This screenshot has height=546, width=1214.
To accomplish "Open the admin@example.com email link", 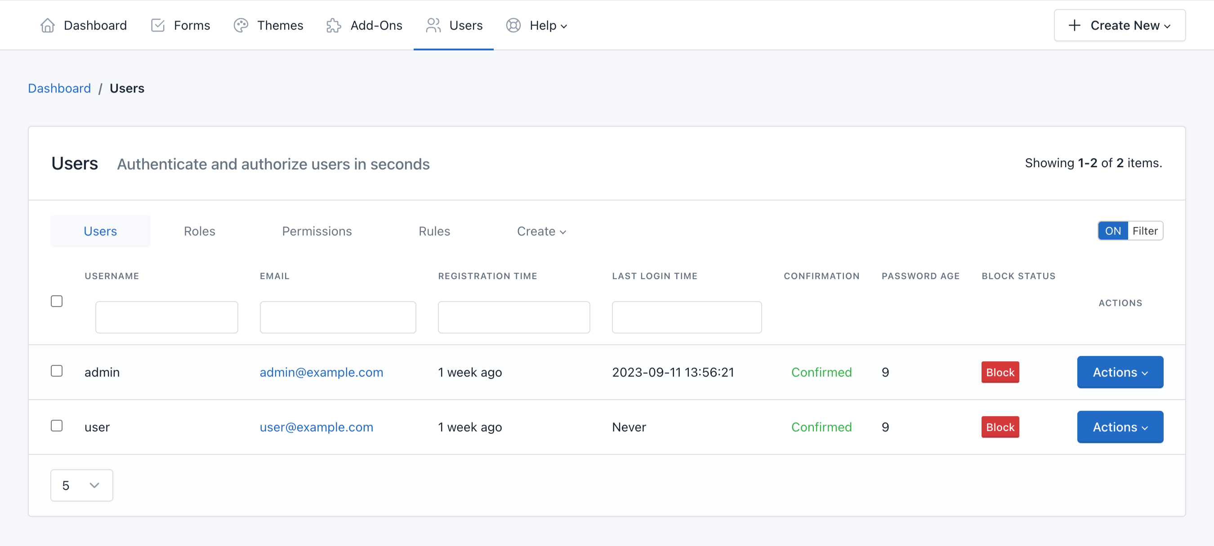I will (x=321, y=372).
